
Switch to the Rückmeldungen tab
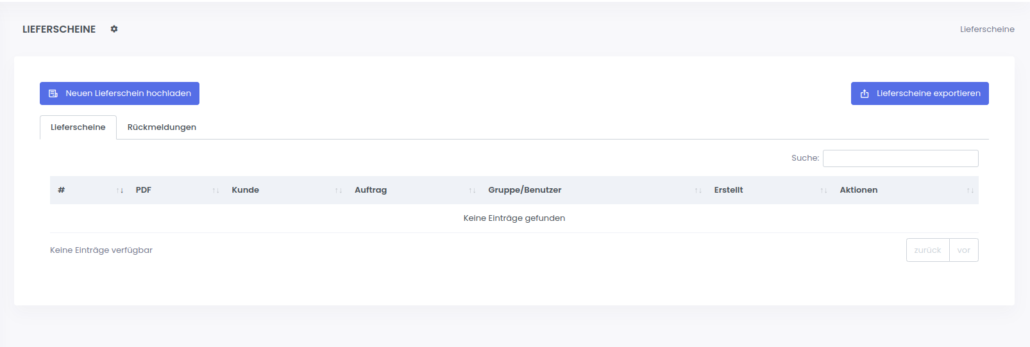point(162,127)
